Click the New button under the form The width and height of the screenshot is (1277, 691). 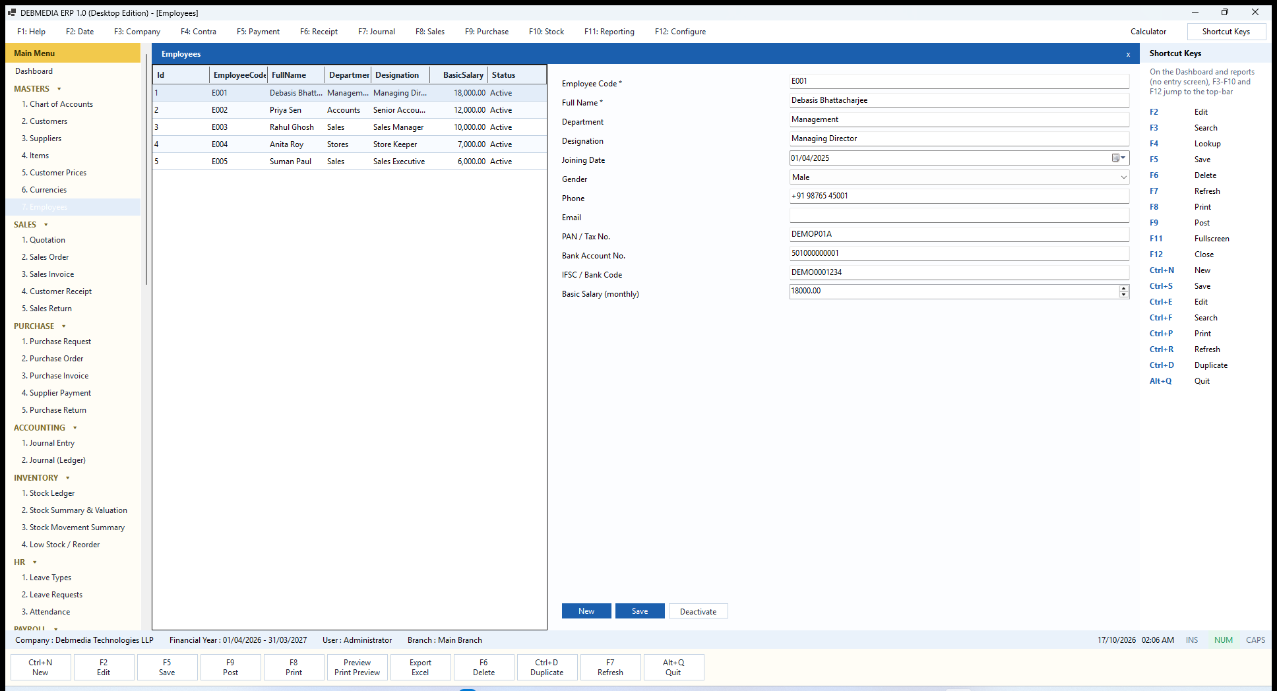click(x=586, y=611)
